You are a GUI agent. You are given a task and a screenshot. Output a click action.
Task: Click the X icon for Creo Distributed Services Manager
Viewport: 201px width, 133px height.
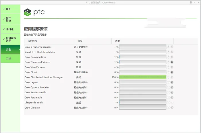pos(172,77)
